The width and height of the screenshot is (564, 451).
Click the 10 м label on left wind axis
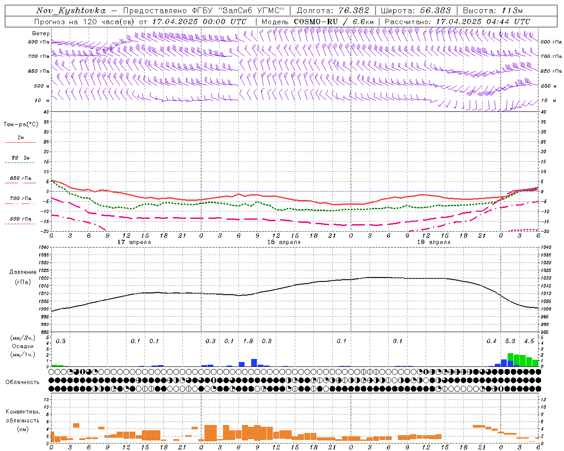tap(42, 100)
